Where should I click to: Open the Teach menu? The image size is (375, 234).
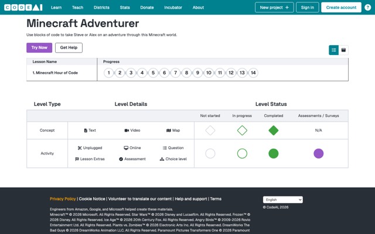pos(77,8)
